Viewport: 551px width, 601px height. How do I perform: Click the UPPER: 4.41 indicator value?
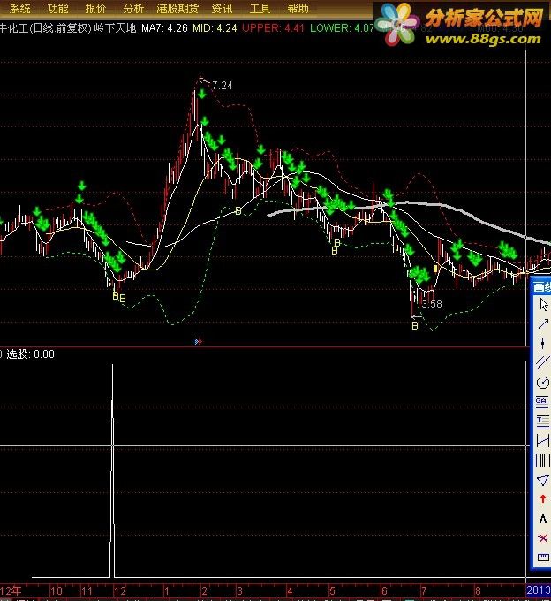click(273, 28)
